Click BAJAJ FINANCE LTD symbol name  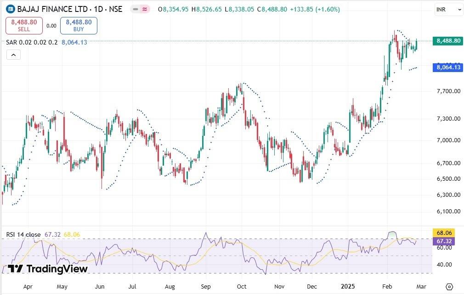(x=51, y=9)
